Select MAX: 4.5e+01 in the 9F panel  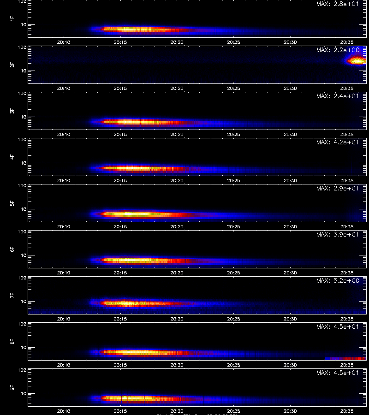pos(338,373)
